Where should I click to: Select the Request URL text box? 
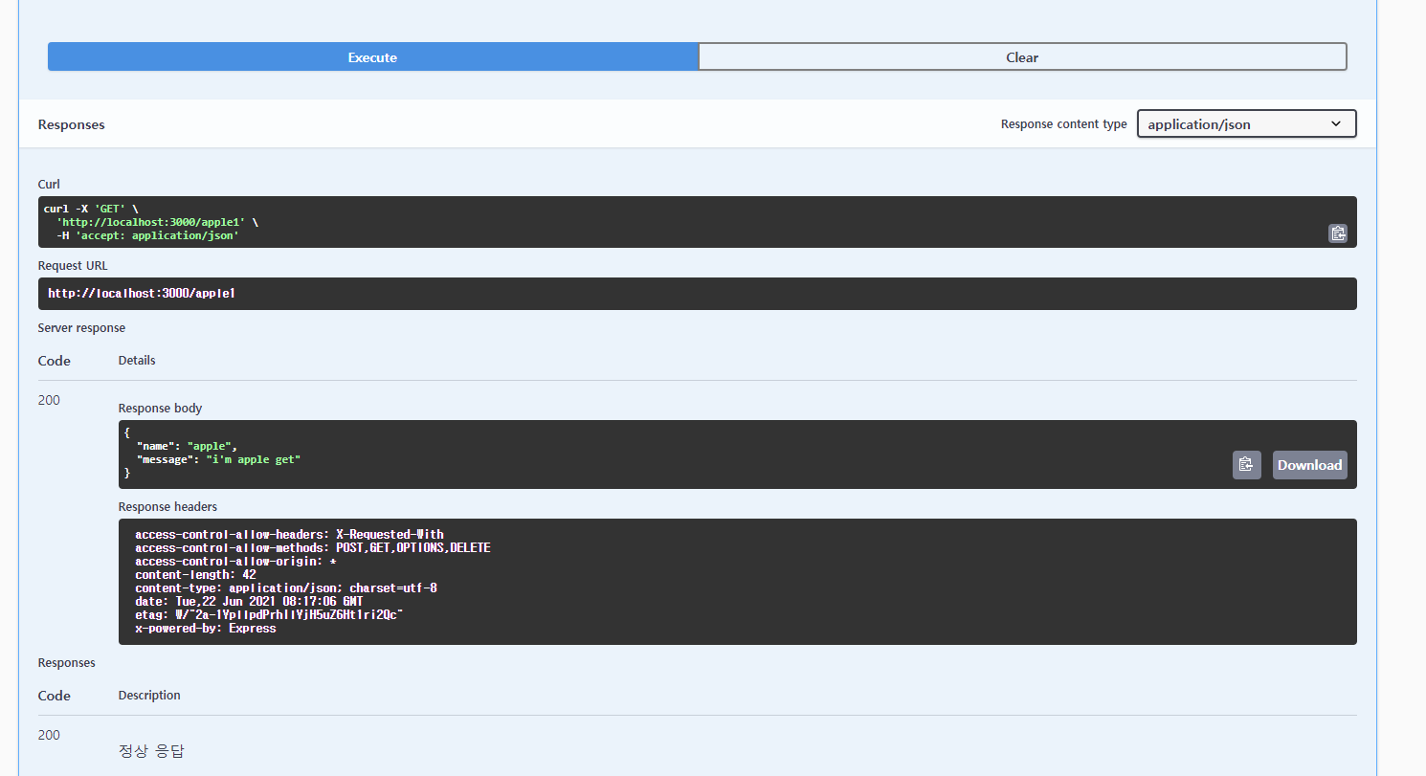tap(697, 294)
